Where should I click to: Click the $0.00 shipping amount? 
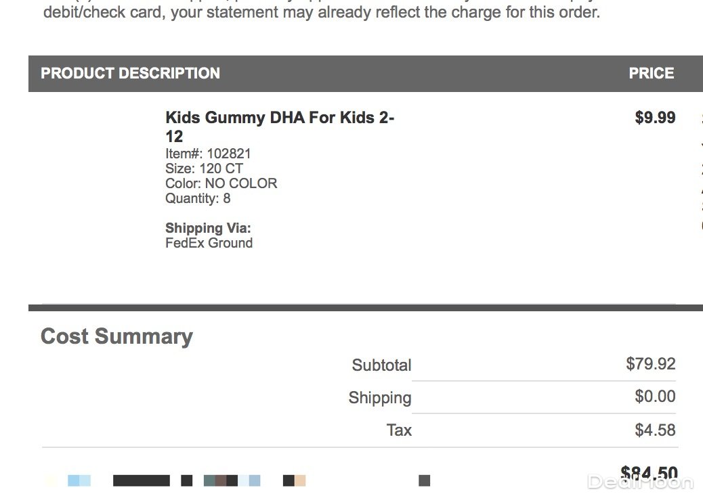point(655,397)
